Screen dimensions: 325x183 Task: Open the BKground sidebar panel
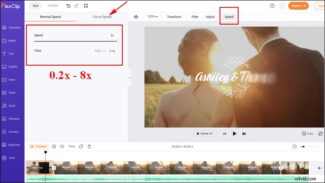tap(11, 145)
